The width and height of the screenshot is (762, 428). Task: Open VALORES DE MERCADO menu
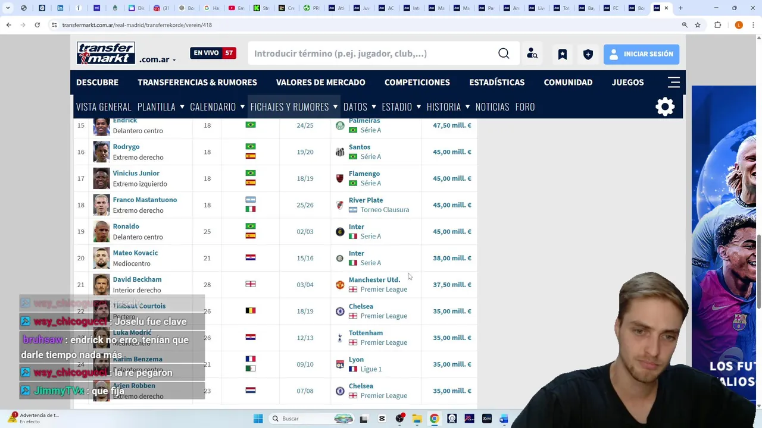pyautogui.click(x=320, y=82)
